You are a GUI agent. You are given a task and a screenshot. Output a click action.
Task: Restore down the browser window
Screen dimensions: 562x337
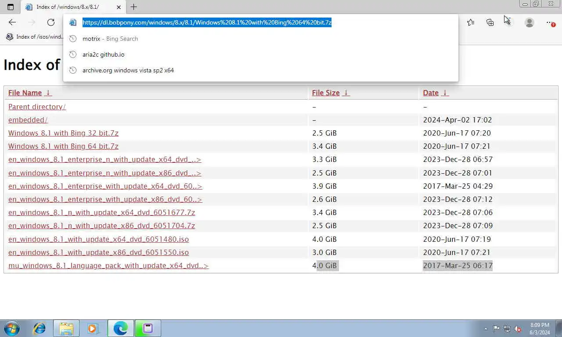[x=536, y=4]
